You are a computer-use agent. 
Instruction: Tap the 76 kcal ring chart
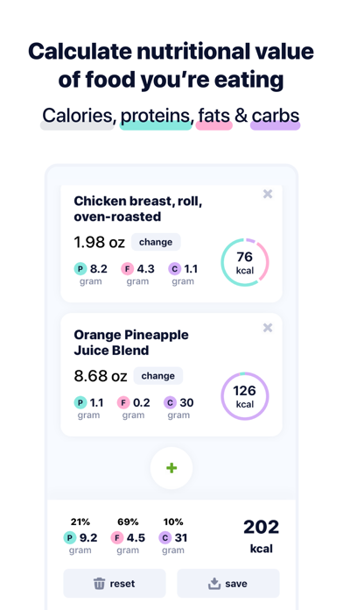click(245, 262)
